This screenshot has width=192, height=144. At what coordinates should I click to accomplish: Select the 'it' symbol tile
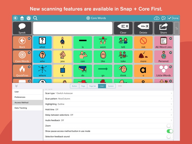(62, 71)
